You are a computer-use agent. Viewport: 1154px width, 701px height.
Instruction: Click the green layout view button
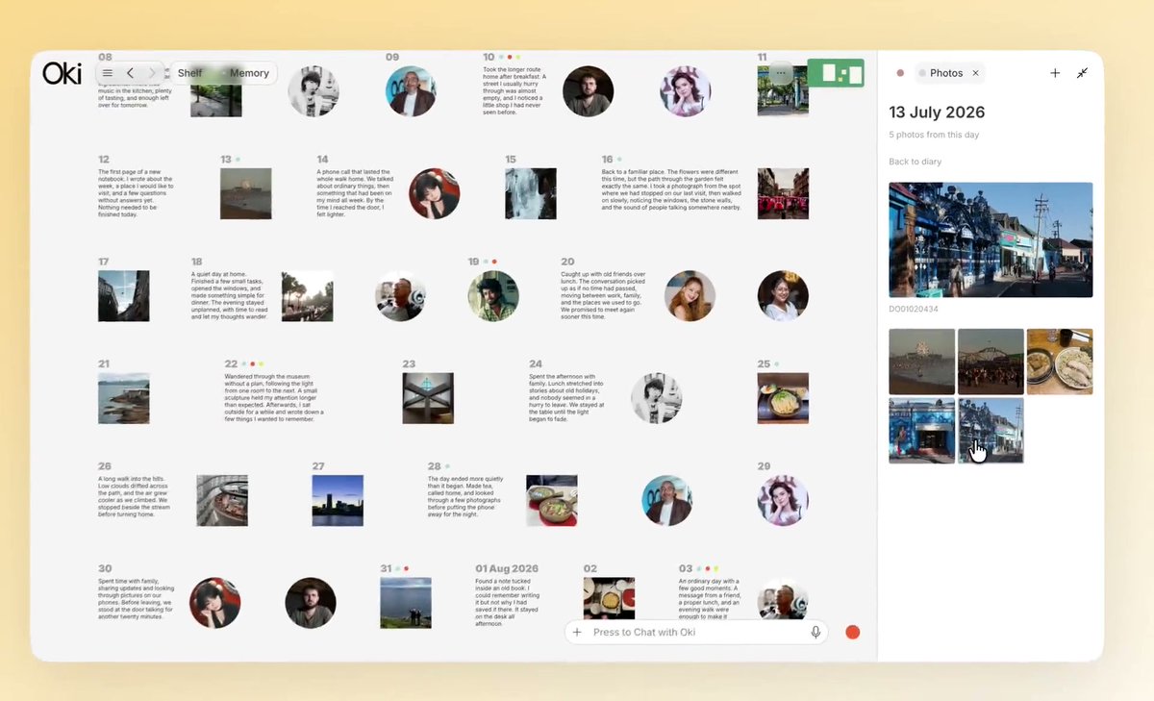[836, 73]
